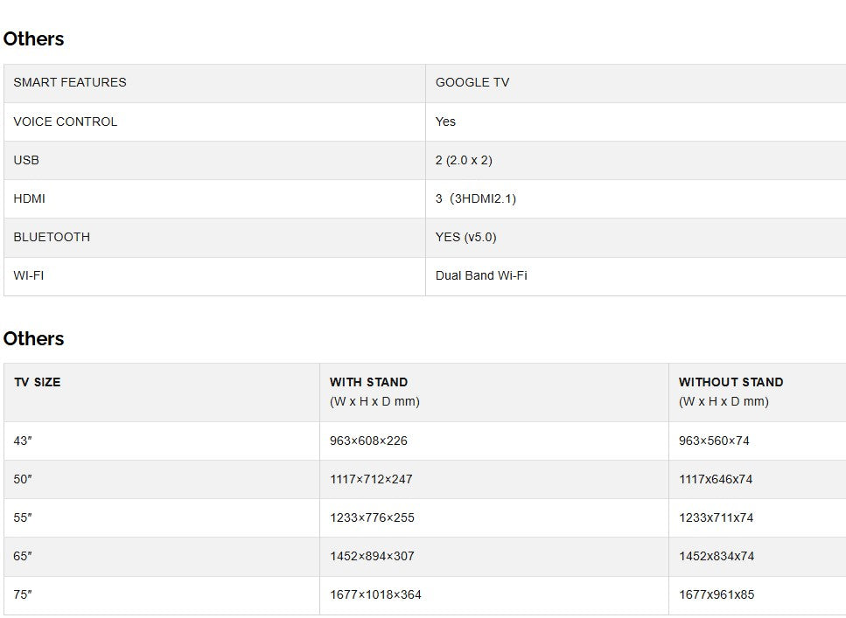The width and height of the screenshot is (846, 618).
Task: Click the 55″ TV size cell
Action: pos(23,517)
